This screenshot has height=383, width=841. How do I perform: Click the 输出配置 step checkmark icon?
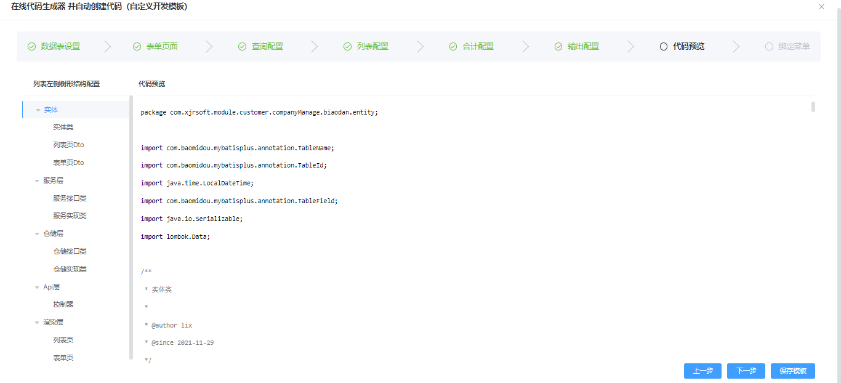point(558,47)
